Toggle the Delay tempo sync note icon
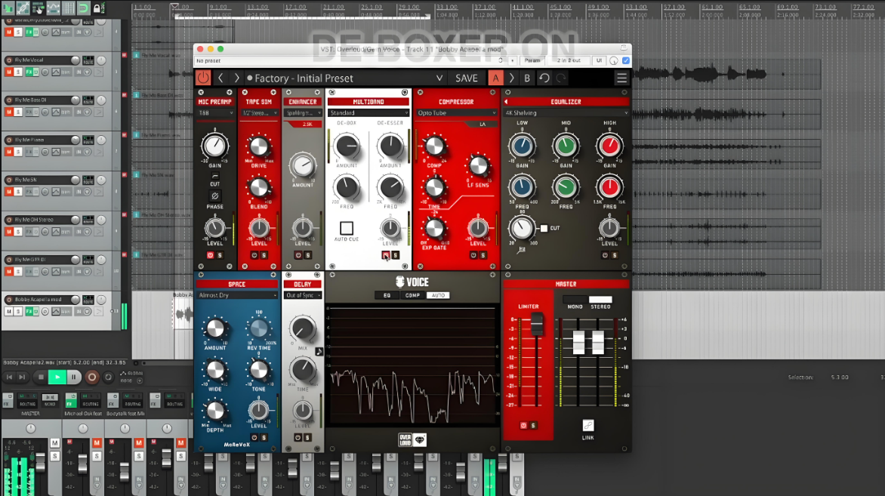885x496 pixels. pos(319,351)
